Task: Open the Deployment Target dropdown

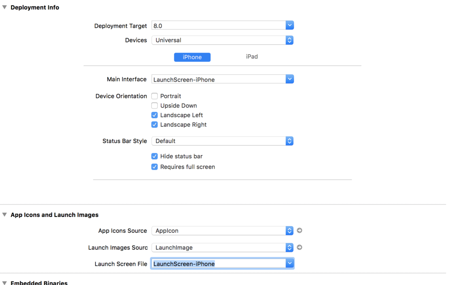Action: point(289,25)
